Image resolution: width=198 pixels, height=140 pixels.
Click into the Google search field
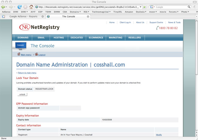[171, 7]
